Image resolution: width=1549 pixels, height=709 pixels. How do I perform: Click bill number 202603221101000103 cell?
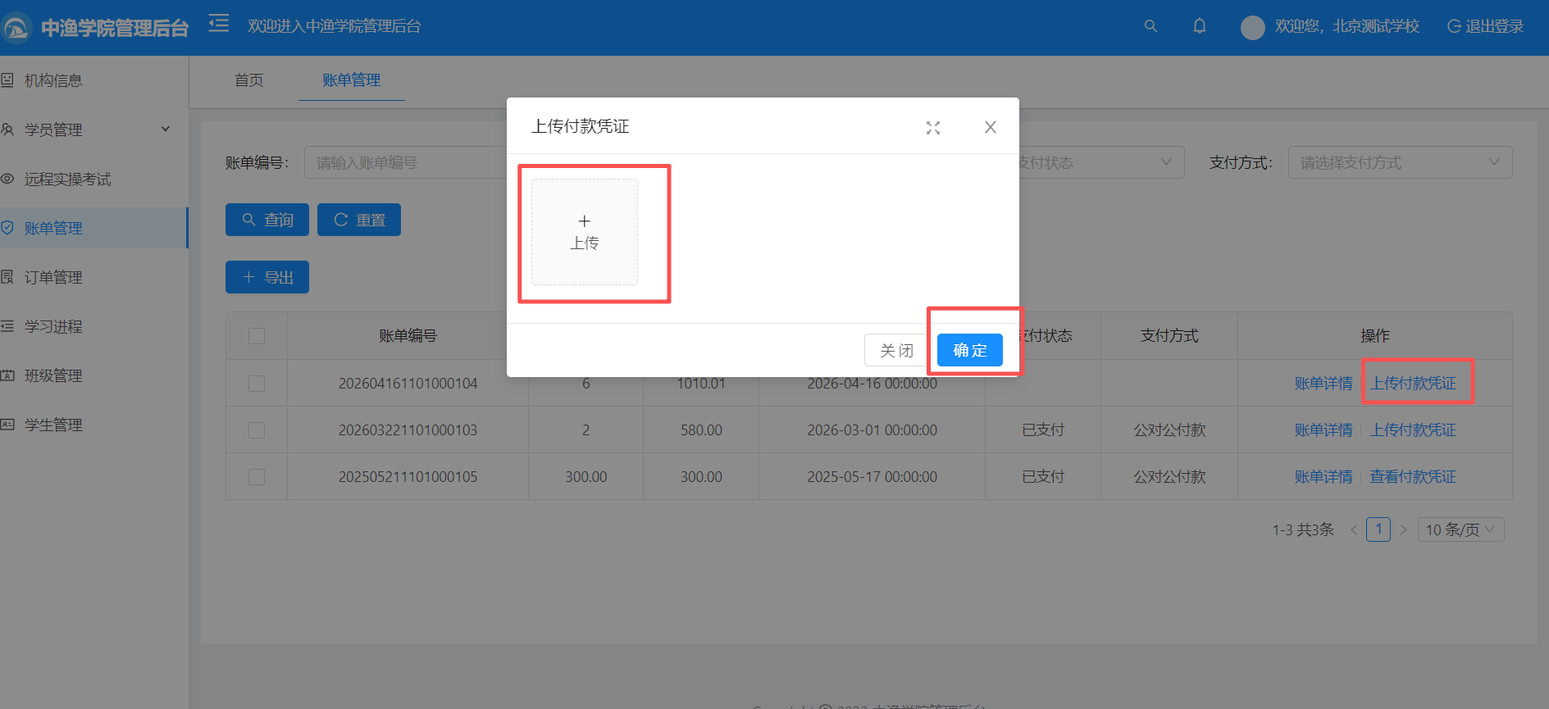tap(408, 430)
